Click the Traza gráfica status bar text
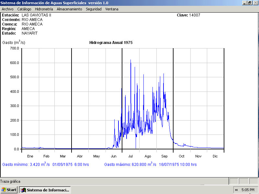 10,181
